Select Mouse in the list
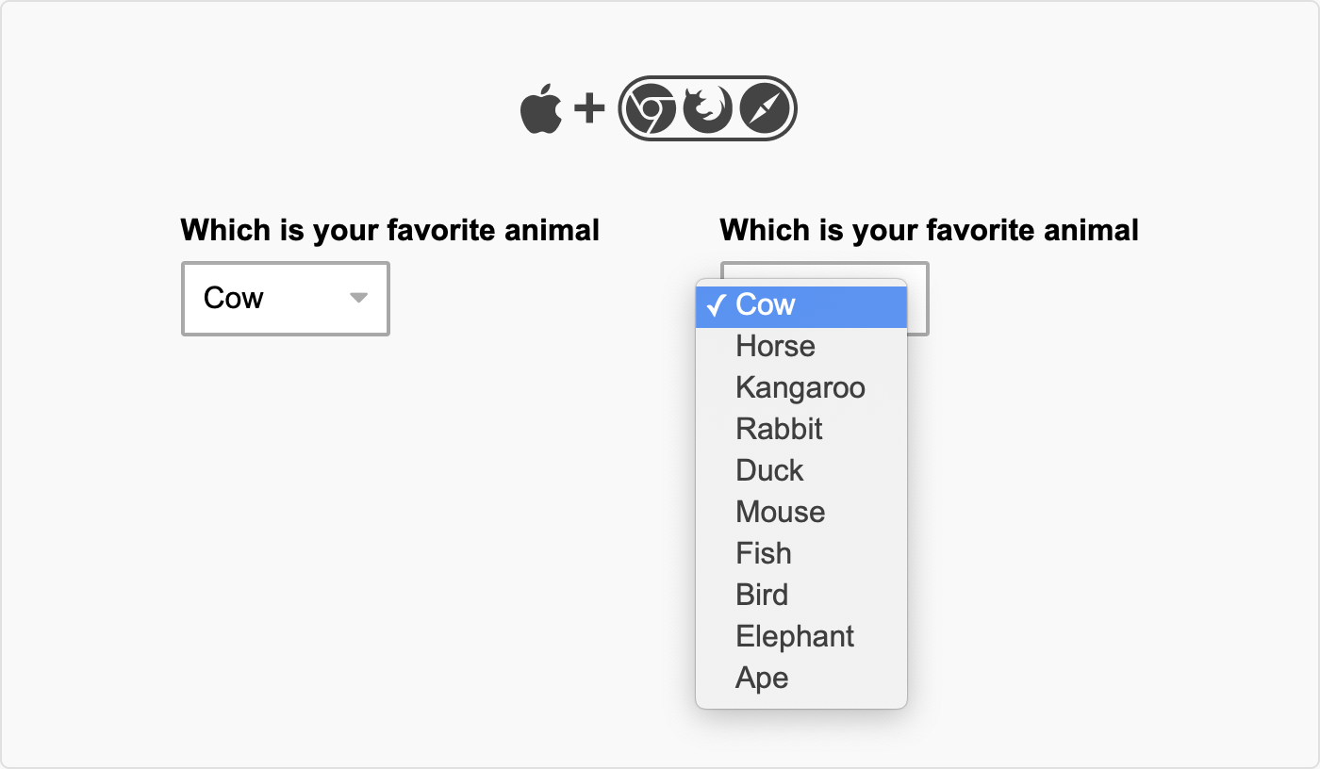 [x=801, y=512]
